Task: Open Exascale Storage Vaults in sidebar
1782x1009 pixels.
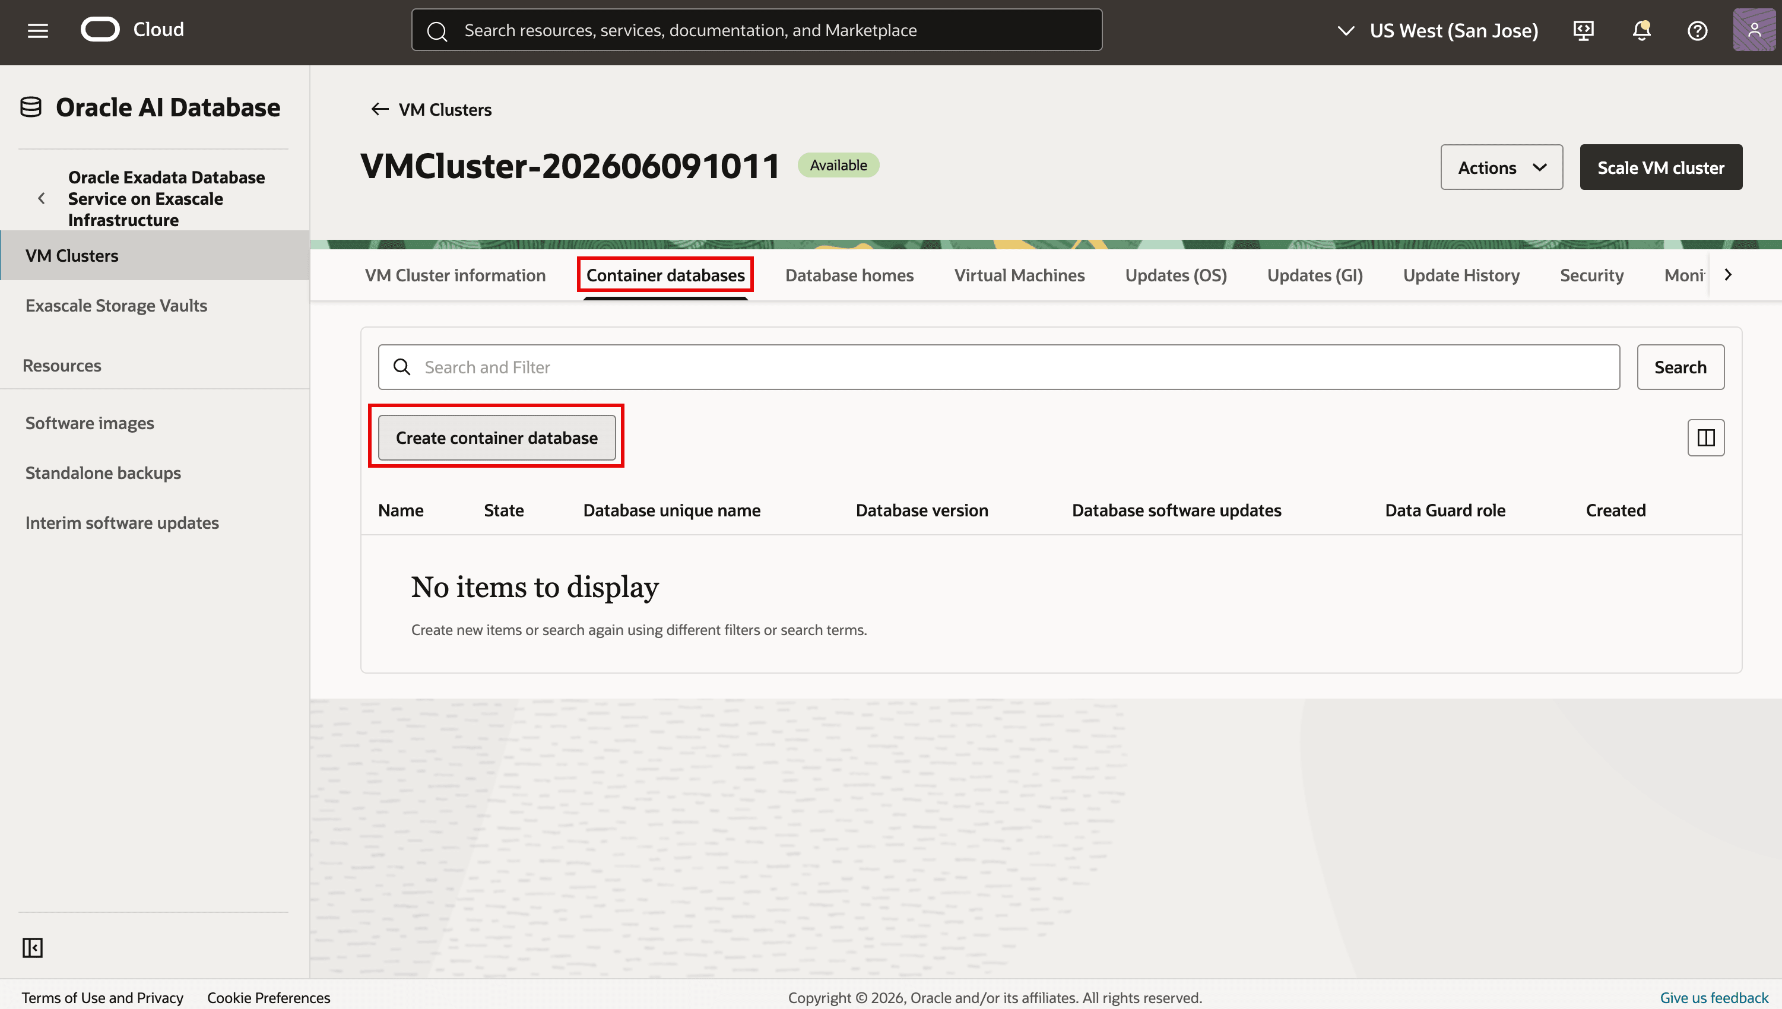Action: 116,306
